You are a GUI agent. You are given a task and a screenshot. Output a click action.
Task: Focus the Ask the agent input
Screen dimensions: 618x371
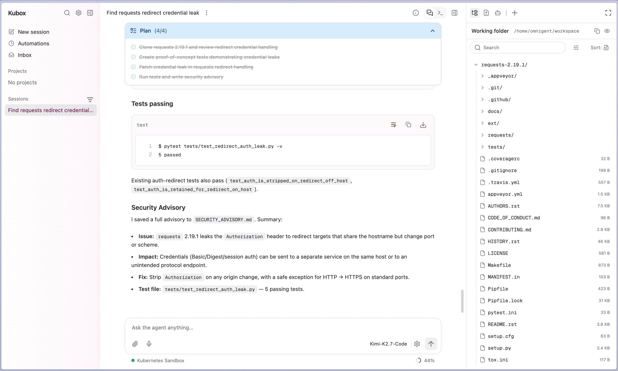coord(283,328)
